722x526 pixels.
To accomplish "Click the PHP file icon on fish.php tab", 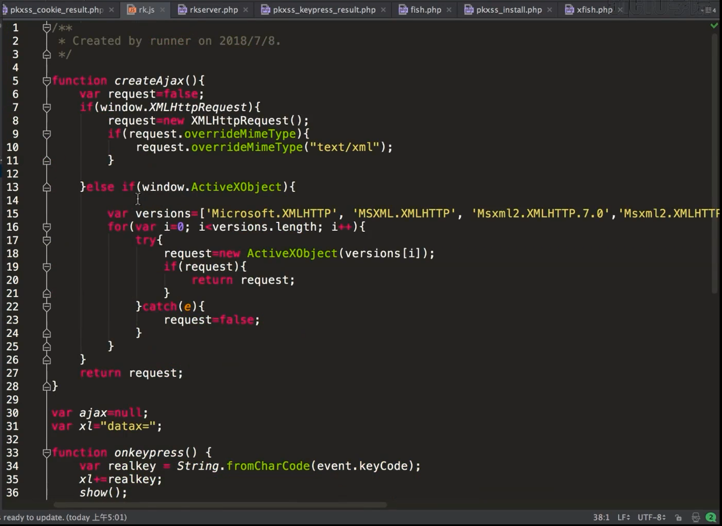I will [404, 9].
